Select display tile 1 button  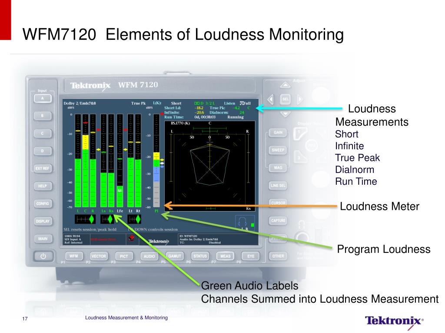tap(300, 134)
